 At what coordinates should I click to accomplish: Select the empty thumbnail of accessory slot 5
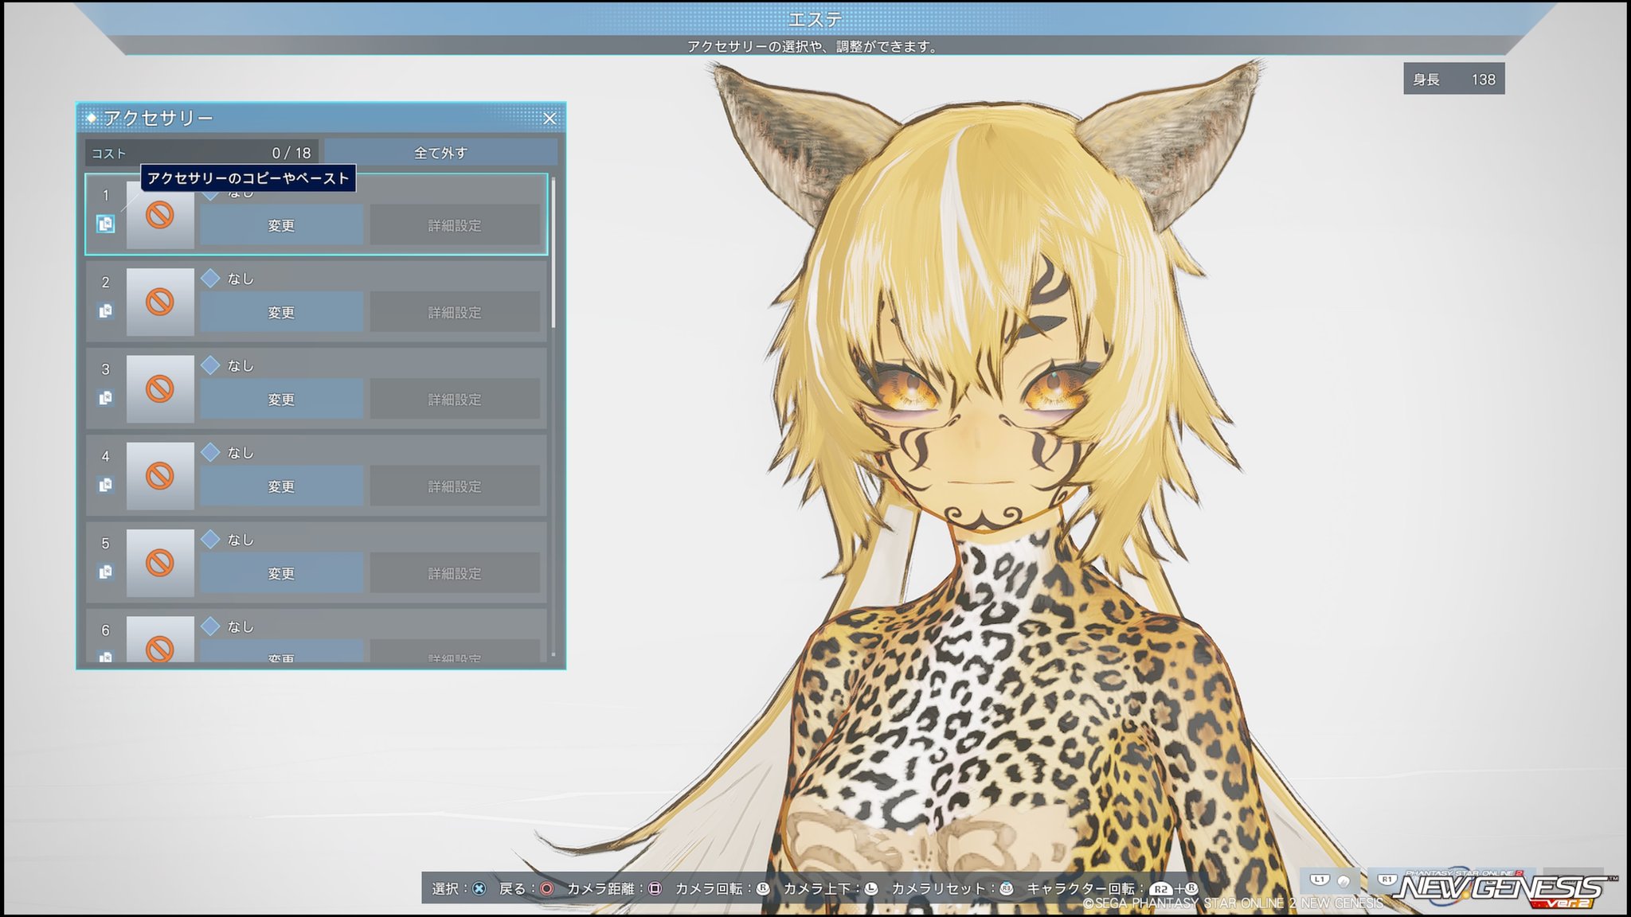tap(160, 562)
